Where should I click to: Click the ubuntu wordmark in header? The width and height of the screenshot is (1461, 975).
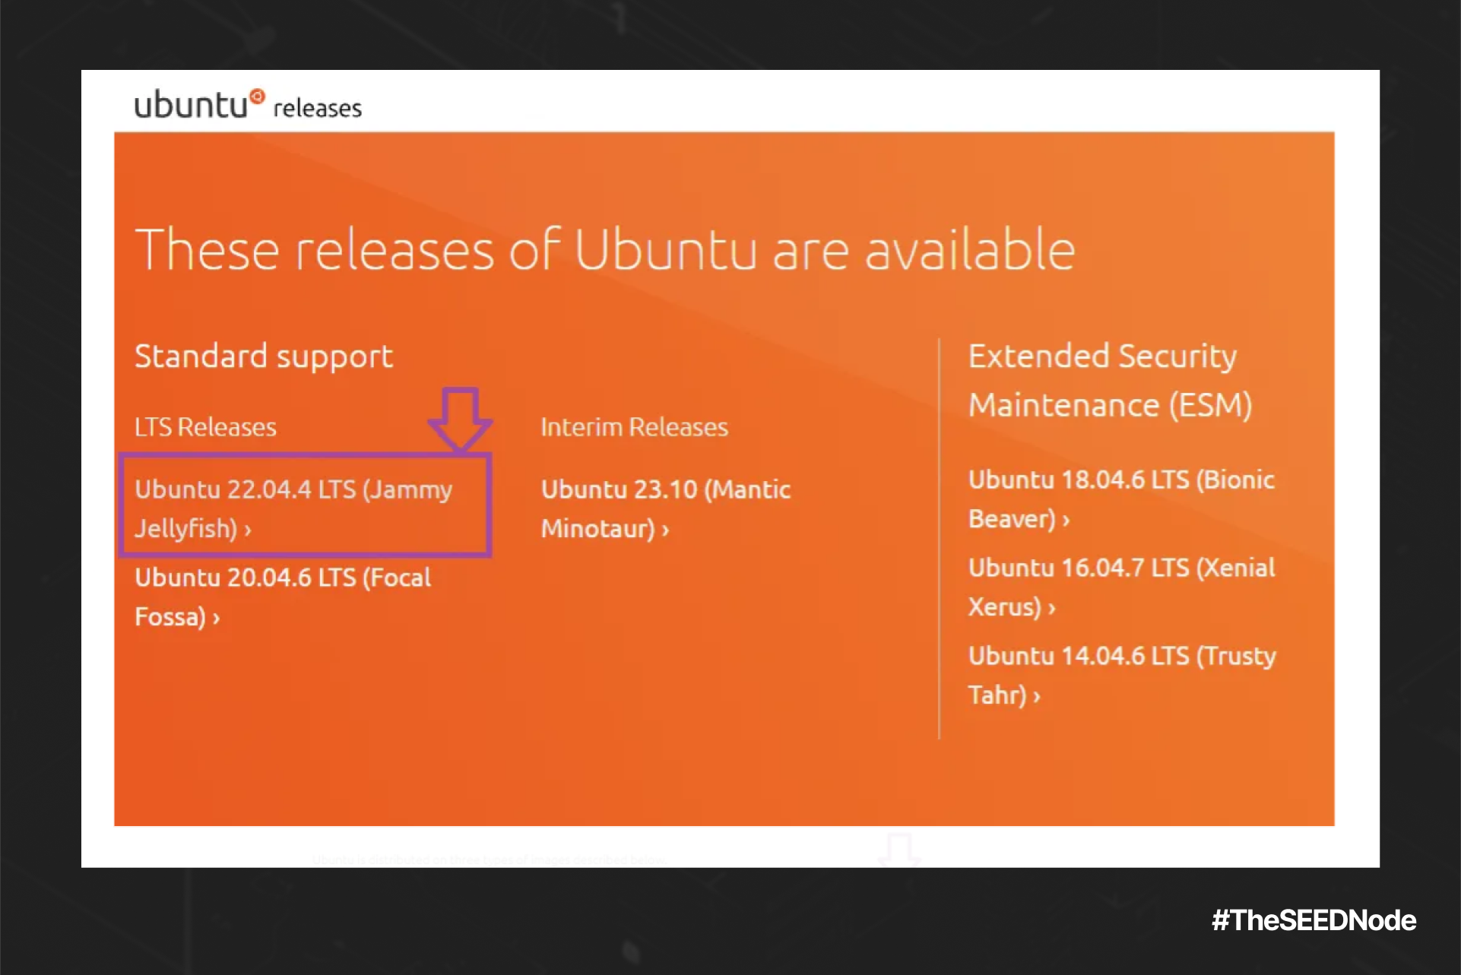point(191,104)
